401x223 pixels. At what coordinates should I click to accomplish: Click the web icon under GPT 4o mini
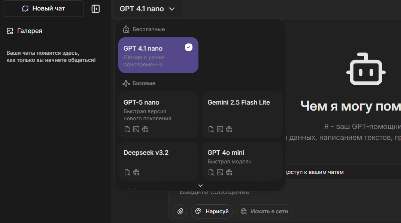coord(229,172)
